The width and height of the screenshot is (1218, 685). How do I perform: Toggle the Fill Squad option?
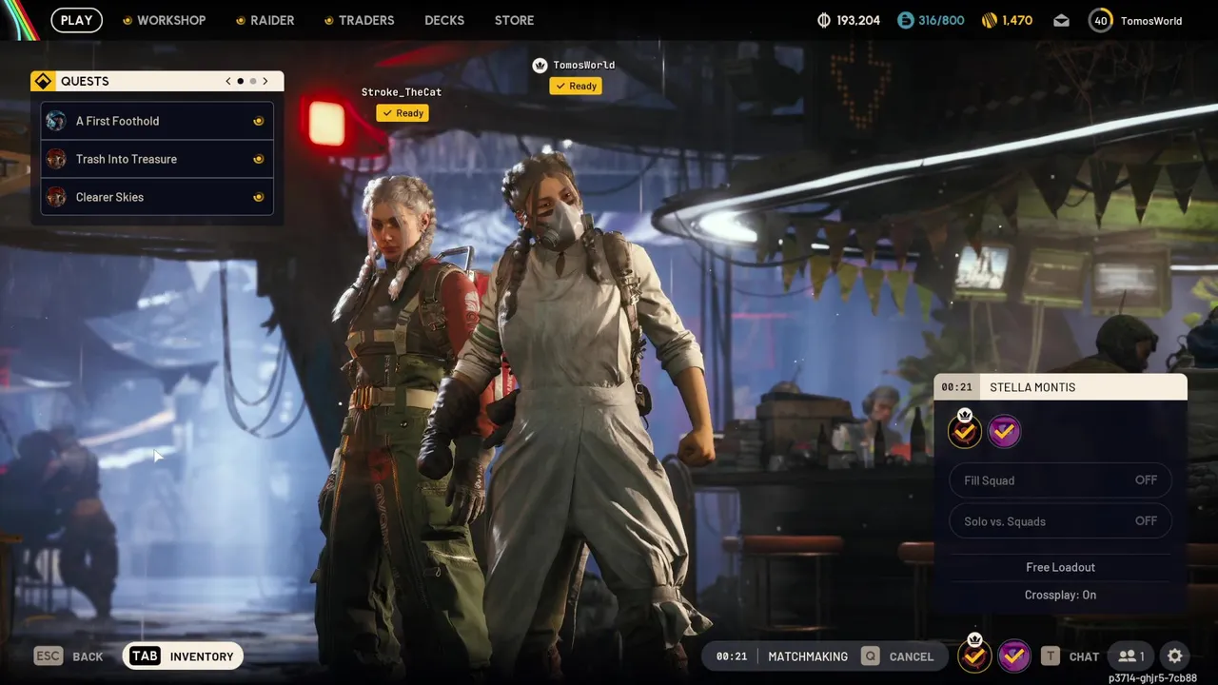tap(1060, 480)
